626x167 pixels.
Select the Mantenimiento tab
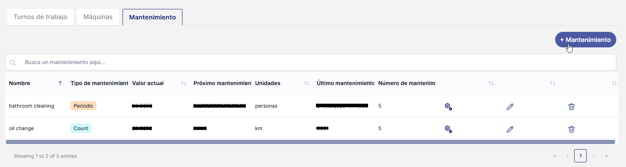pyautogui.click(x=153, y=17)
